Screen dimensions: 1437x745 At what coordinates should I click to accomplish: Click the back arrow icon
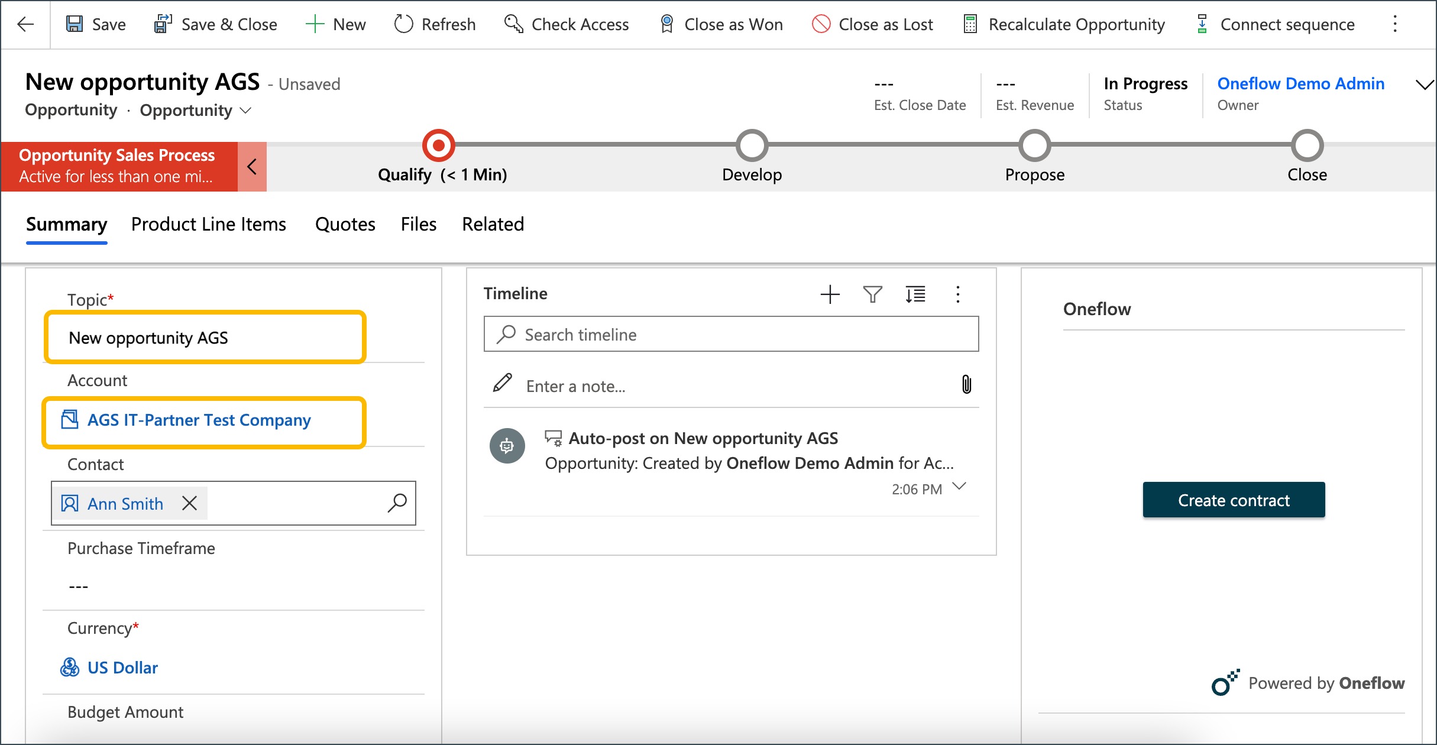coord(25,24)
